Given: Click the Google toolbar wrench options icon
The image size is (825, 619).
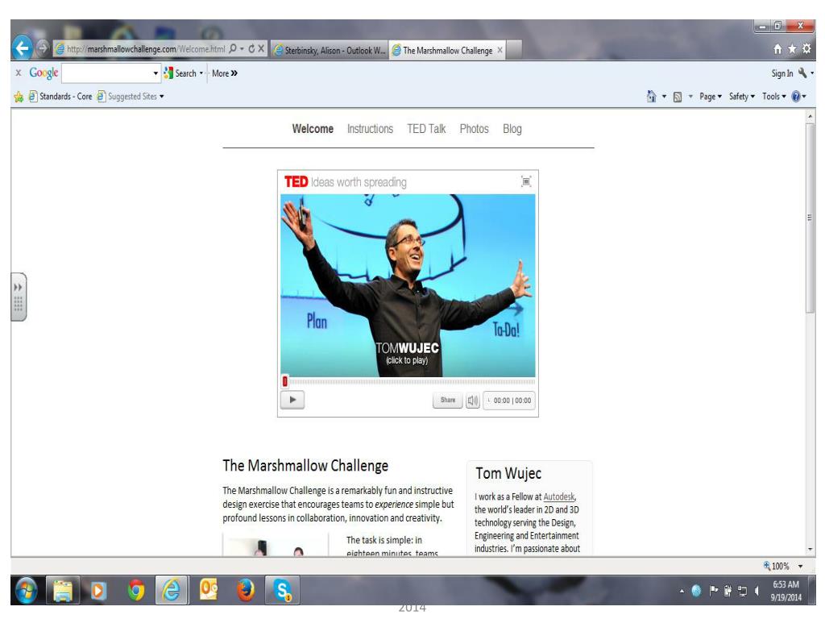Looking at the screenshot, I should coord(802,73).
